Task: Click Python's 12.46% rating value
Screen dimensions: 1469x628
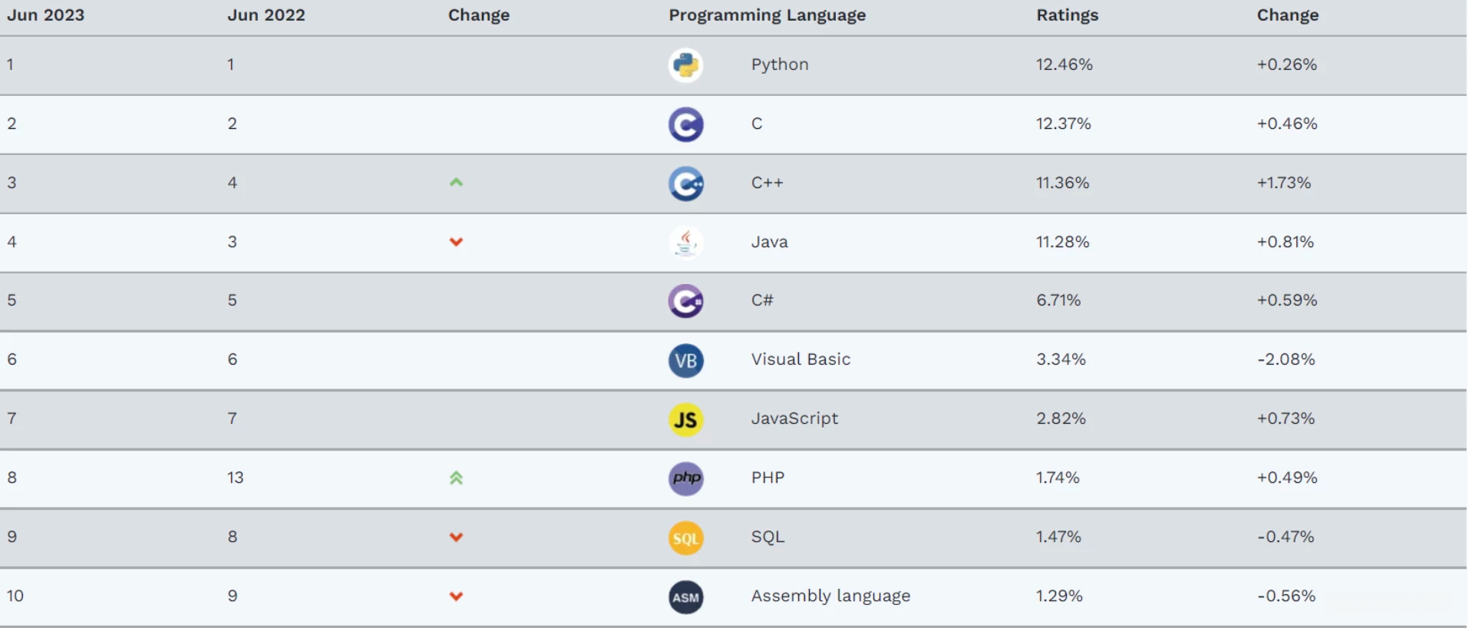Action: [1064, 64]
